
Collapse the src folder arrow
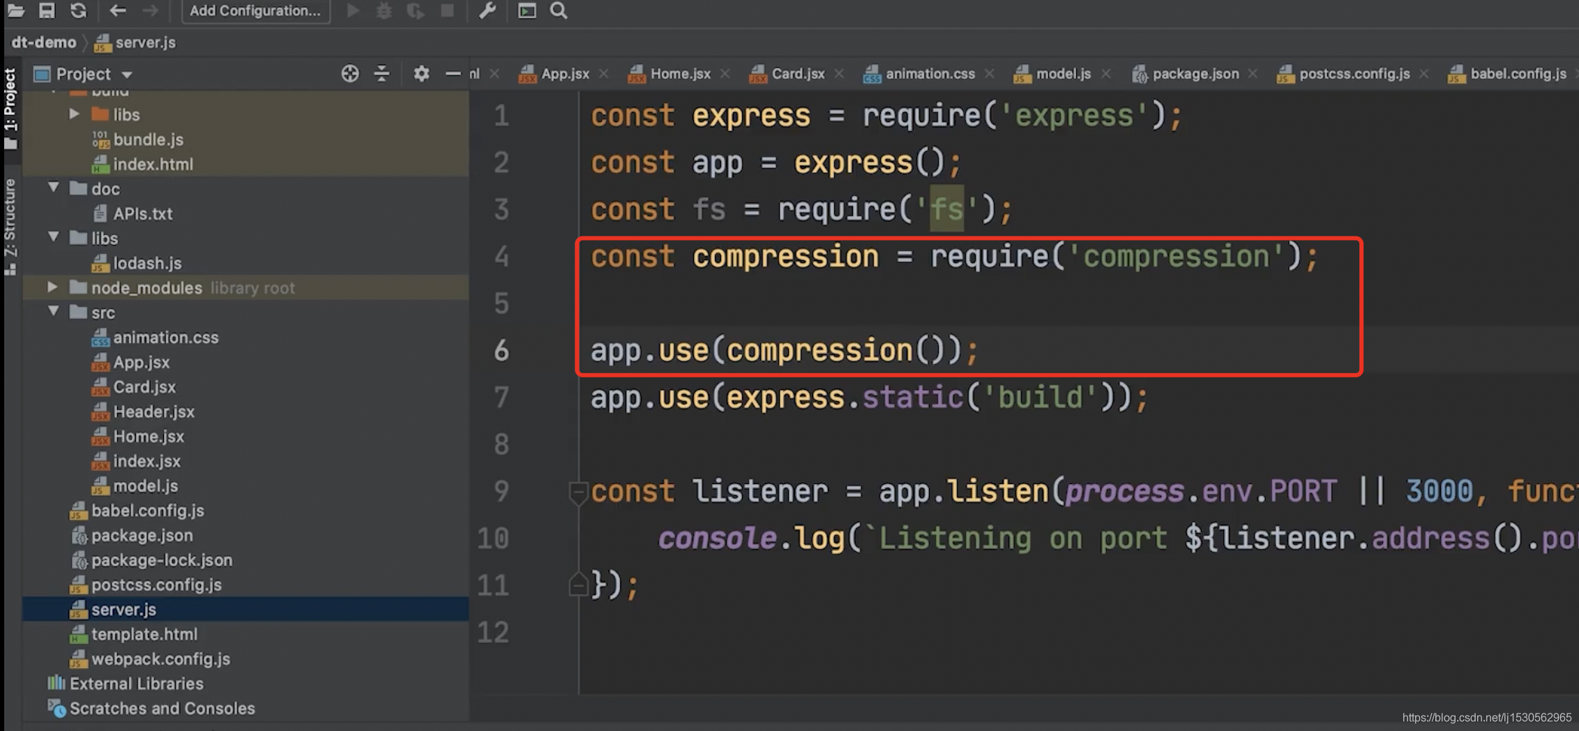click(x=53, y=312)
